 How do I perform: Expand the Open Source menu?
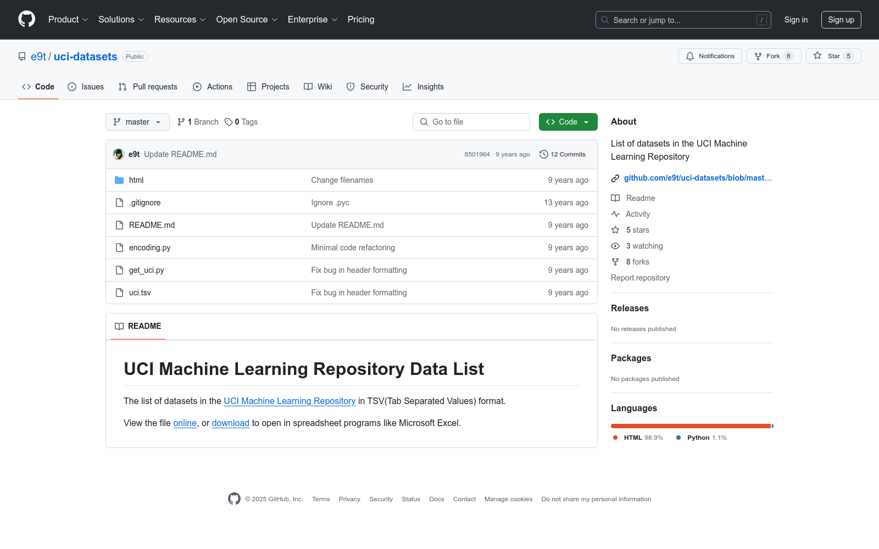(x=247, y=20)
